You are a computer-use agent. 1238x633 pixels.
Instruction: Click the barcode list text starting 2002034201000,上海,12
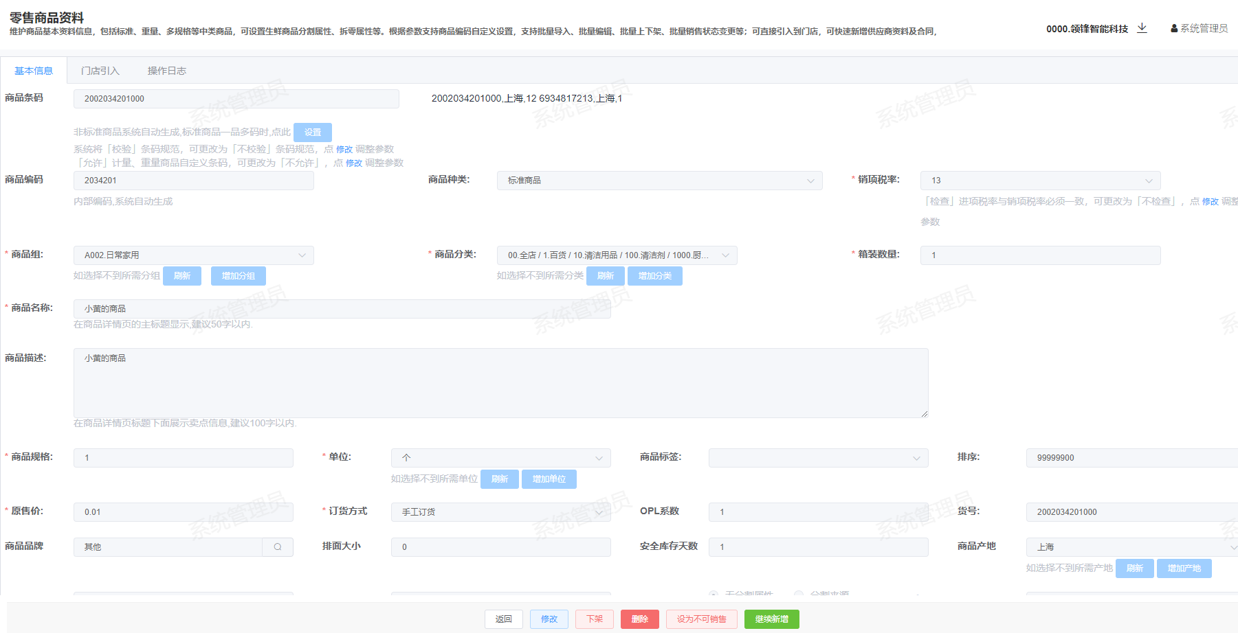(527, 99)
